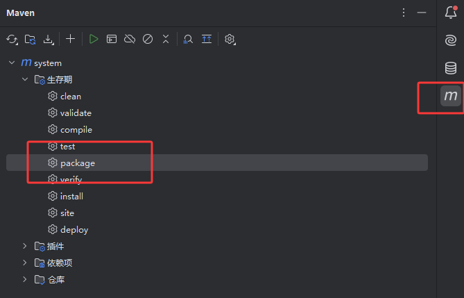Click the gear icon beside install

[x=53, y=196]
